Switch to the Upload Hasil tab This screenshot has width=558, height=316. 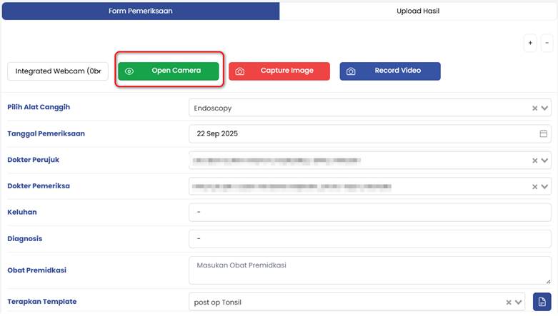[x=418, y=11]
